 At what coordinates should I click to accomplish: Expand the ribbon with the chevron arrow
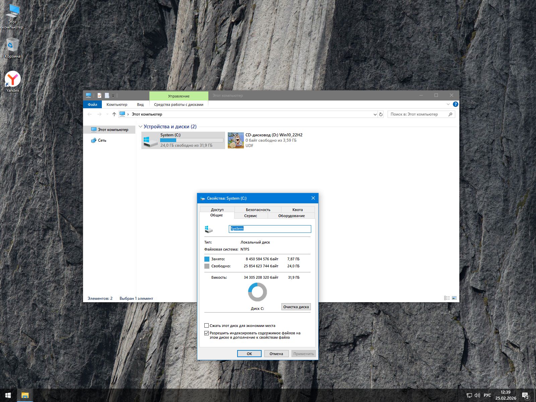click(448, 104)
